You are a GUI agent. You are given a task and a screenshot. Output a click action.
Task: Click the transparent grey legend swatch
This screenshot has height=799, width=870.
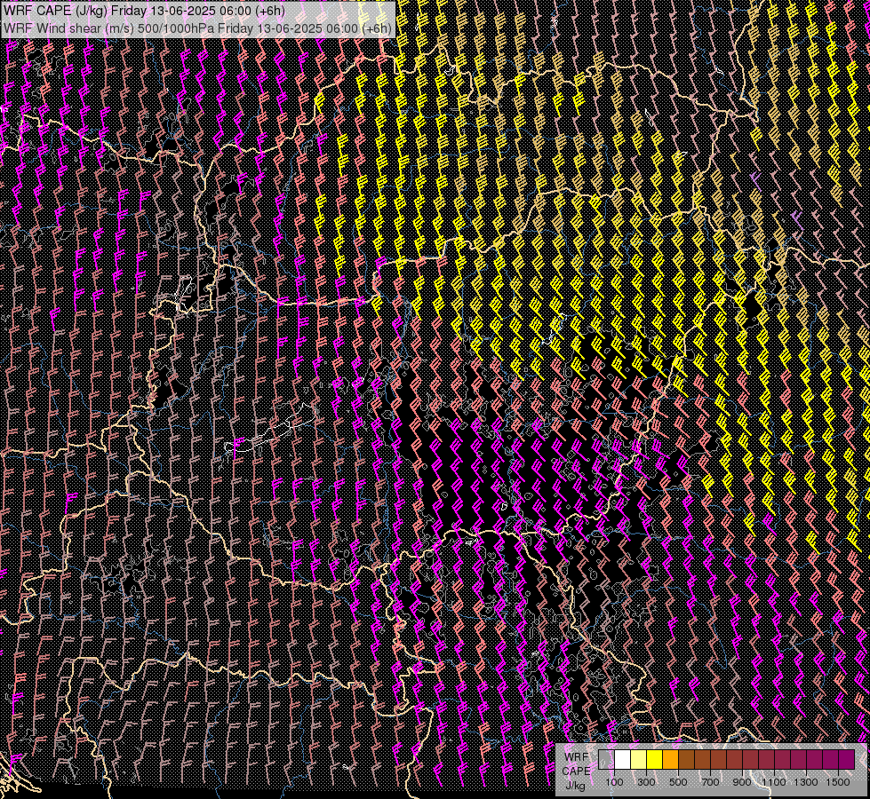pyautogui.click(x=606, y=759)
